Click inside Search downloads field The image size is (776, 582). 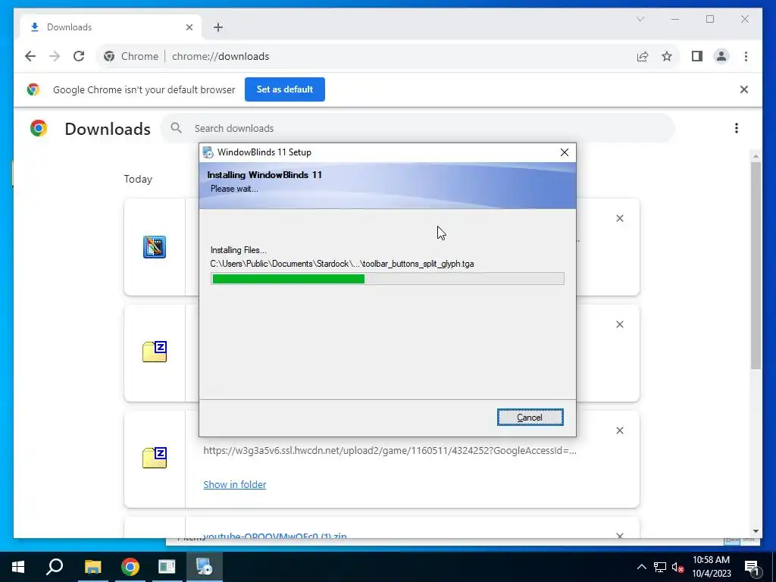pos(418,128)
